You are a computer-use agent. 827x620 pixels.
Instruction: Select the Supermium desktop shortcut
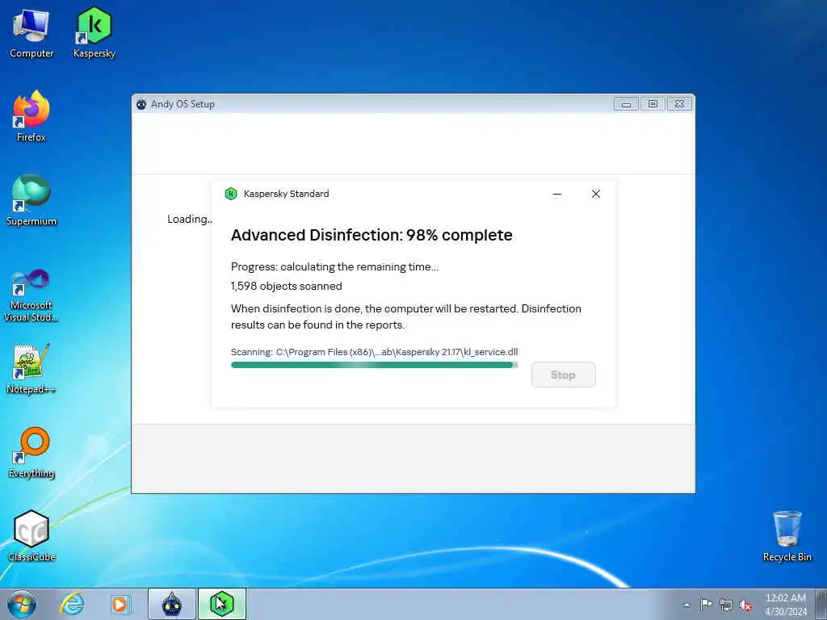[x=31, y=201]
